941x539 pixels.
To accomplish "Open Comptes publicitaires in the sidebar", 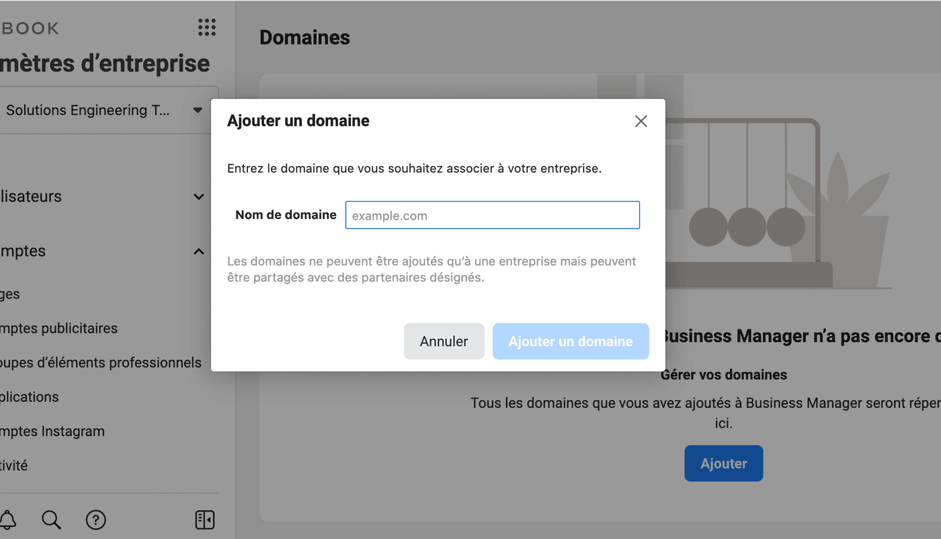I will [x=59, y=329].
